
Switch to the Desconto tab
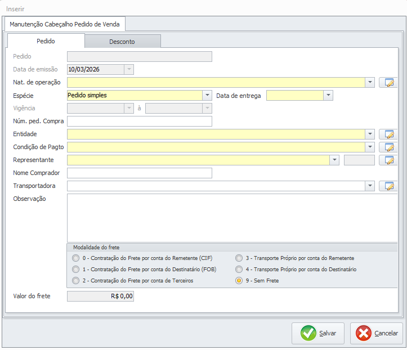tap(122, 42)
